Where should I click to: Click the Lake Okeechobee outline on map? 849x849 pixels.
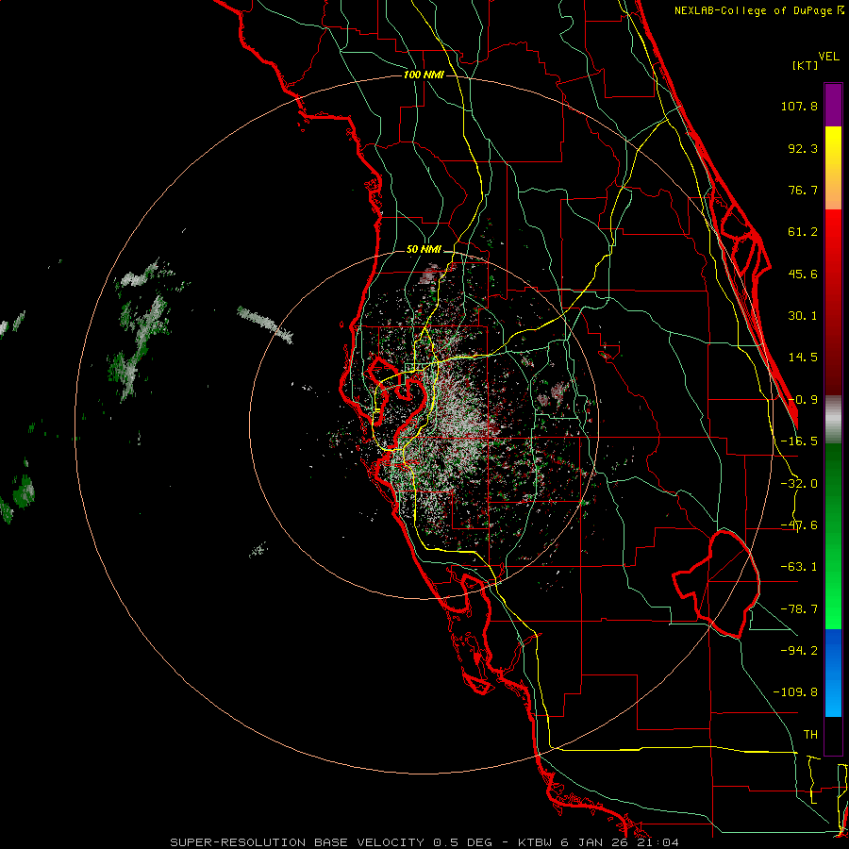click(x=716, y=584)
